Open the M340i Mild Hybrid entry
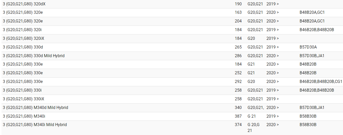The image size is (343, 135). click(35, 125)
